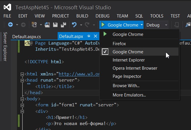This screenshot has width=191, height=130.
Task: Click the greyed device icon right of Debug
Action: coord(176,25)
